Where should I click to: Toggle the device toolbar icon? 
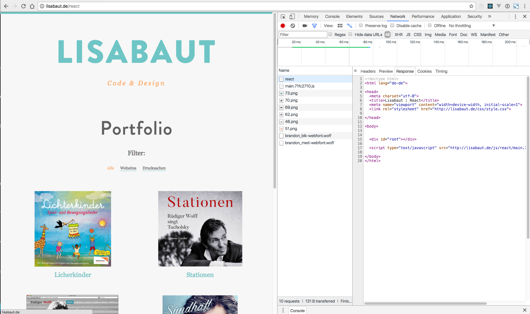(x=292, y=17)
